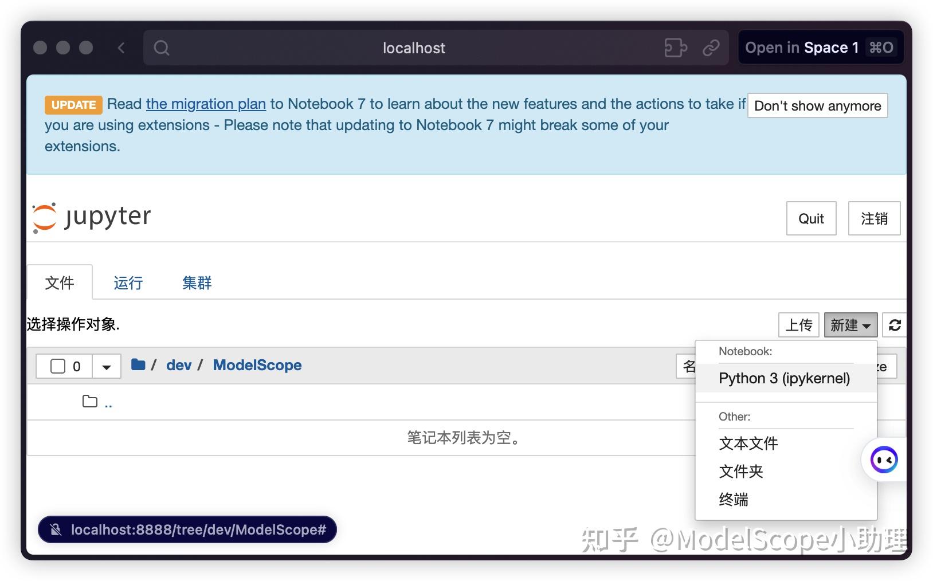Open the migration plan link
Screen dimensions: 933x581
click(x=206, y=104)
